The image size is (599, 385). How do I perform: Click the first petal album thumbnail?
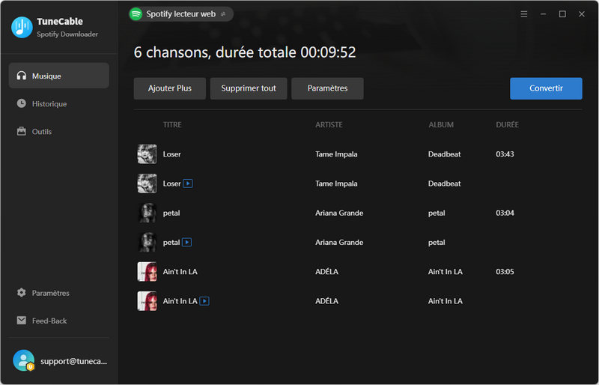click(147, 213)
